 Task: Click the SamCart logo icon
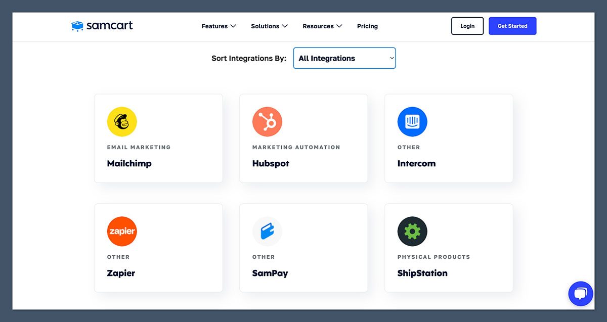coord(77,25)
